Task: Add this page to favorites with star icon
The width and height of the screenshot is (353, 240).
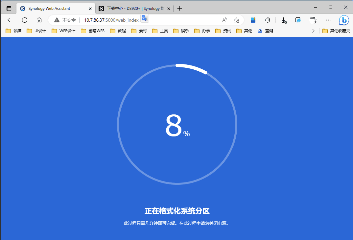Action: (236, 20)
